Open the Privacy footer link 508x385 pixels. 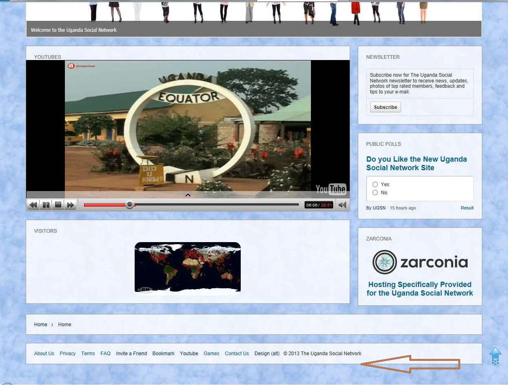(x=68, y=354)
